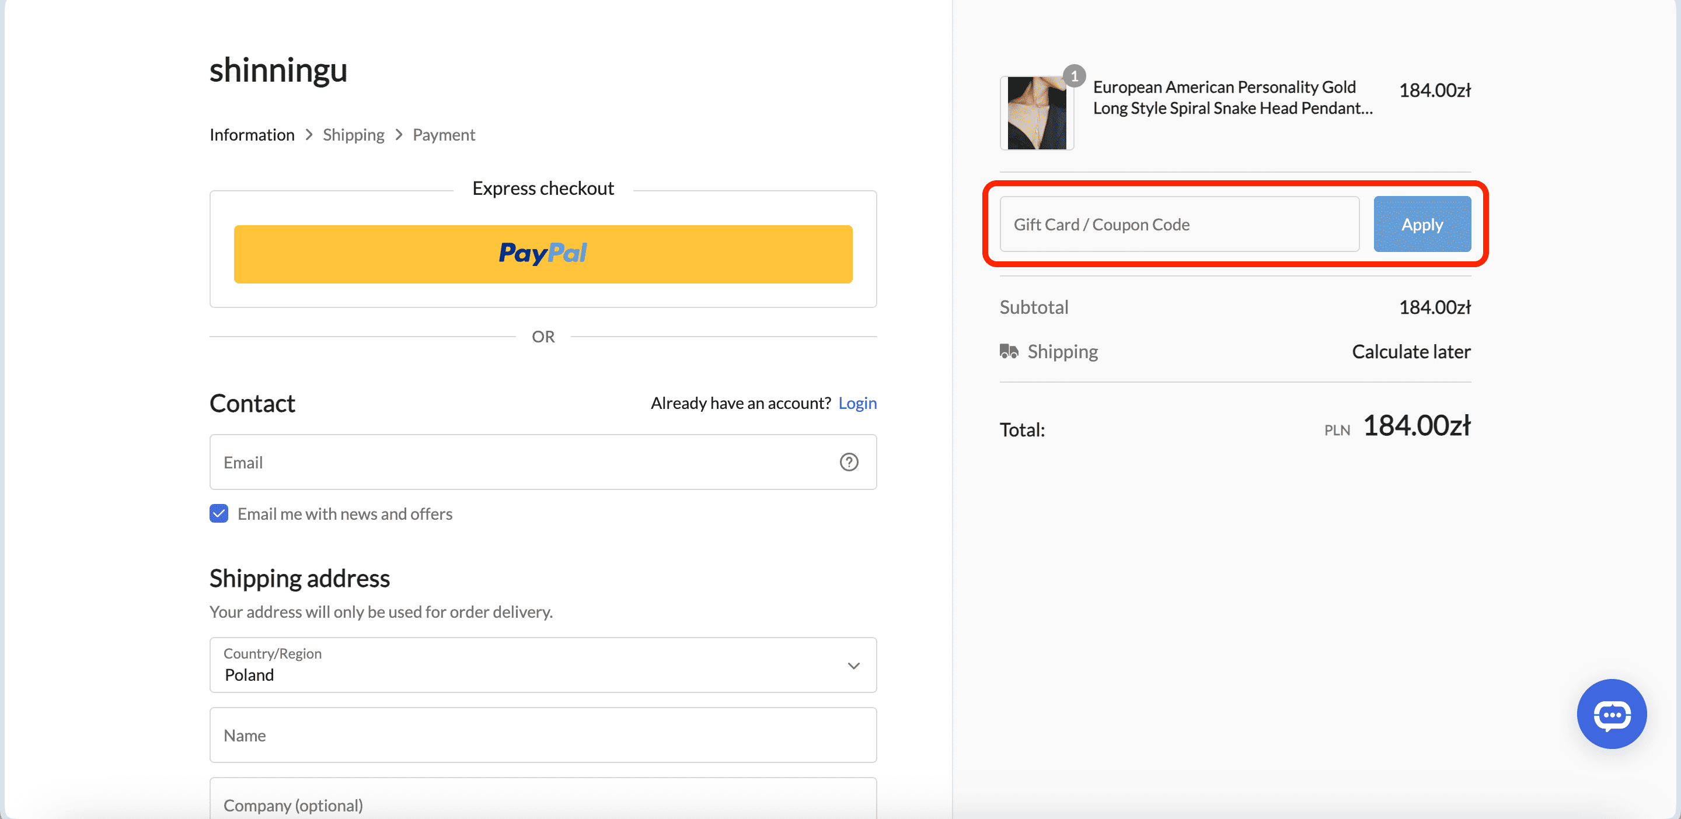Click the Contact heading
The height and width of the screenshot is (819, 1681).
pyautogui.click(x=252, y=404)
